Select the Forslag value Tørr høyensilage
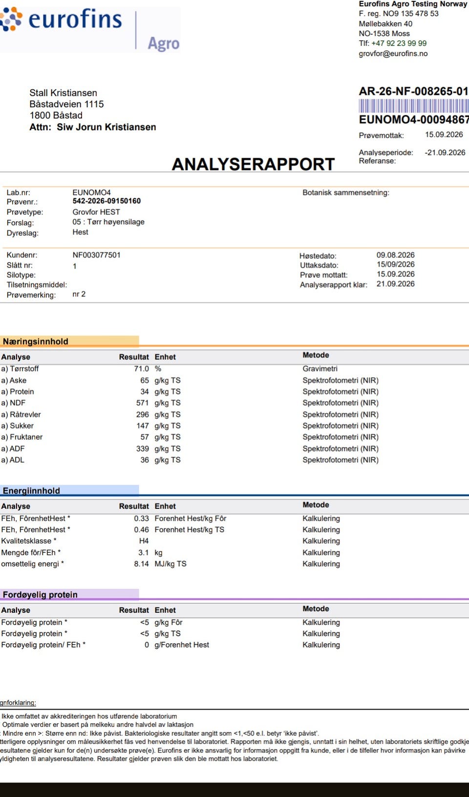Viewport: 469px width, 797px height. (116, 222)
